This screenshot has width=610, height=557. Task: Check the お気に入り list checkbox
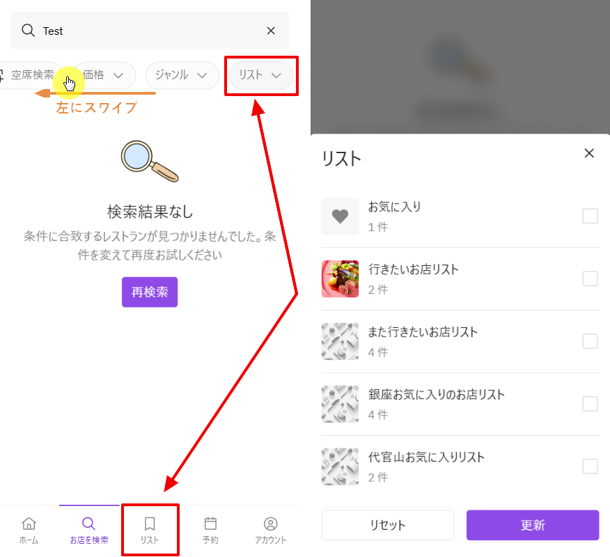tap(590, 216)
